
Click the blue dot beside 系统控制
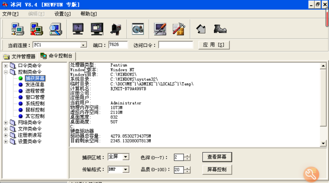(x=21, y=103)
